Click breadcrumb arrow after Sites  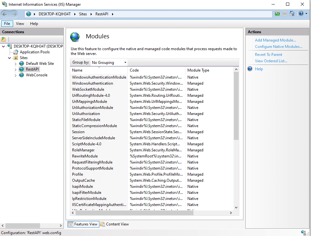(x=91, y=14)
